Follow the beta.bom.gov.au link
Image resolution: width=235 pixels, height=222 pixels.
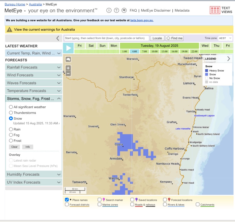click(142, 20)
